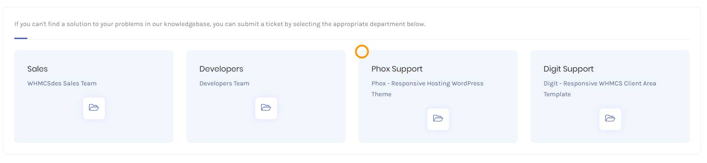Click the Sales card heading
Screen dimensions: 707x163
point(37,69)
